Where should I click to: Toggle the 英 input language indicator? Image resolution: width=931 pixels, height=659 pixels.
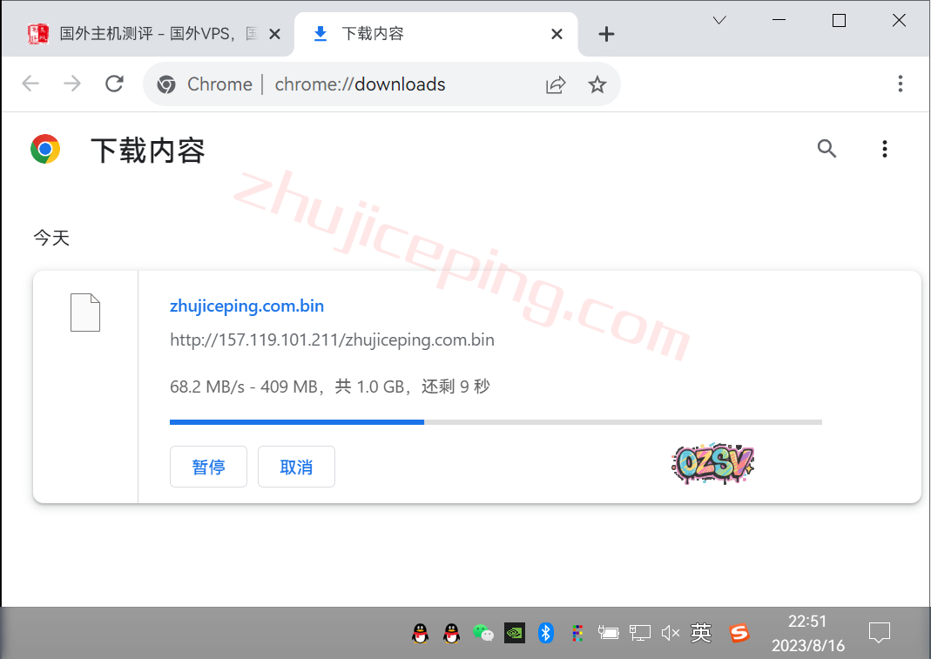(701, 633)
